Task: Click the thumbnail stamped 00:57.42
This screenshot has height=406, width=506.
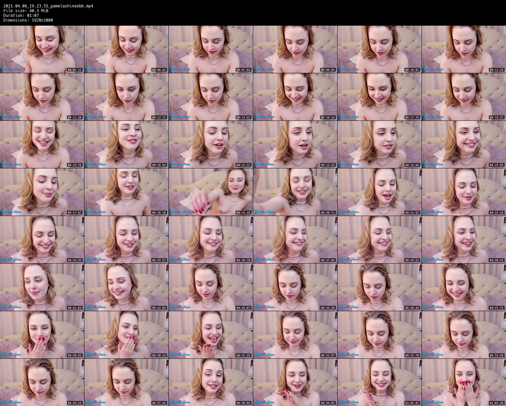Action: click(x=126, y=382)
